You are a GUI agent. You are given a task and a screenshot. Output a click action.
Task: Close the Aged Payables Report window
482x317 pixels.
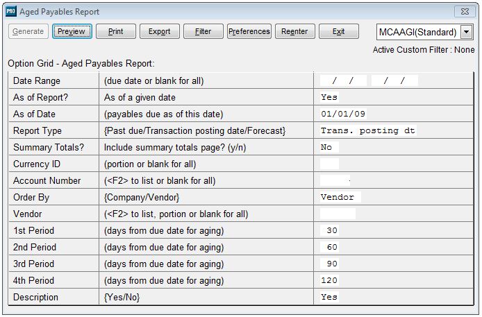pos(465,12)
